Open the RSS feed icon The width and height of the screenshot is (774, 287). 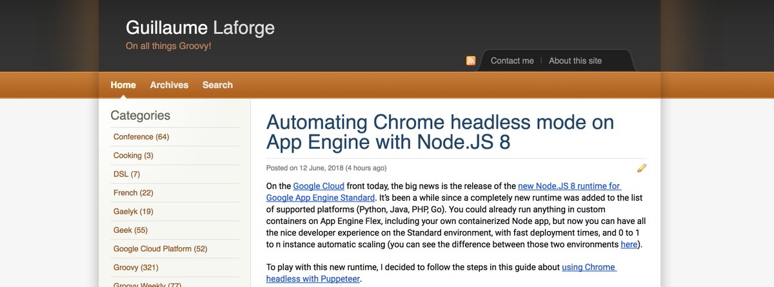(x=471, y=60)
